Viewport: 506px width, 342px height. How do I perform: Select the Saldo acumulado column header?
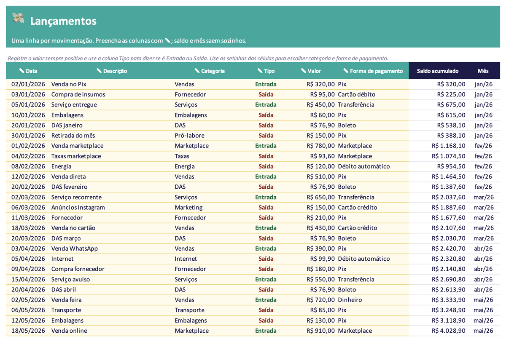tap(438, 71)
